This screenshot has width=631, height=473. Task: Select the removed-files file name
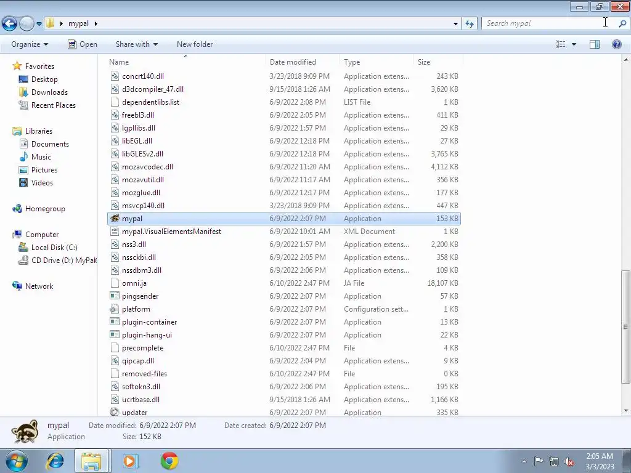[x=144, y=374]
